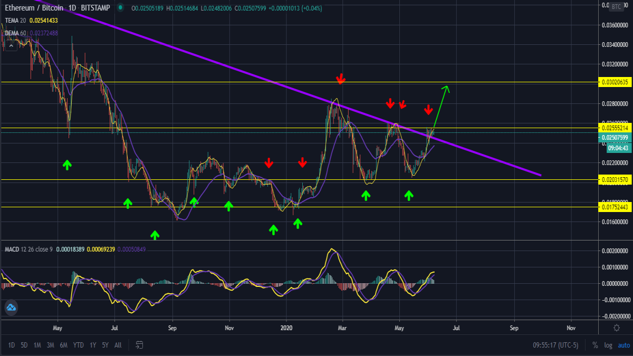The height and width of the screenshot is (356, 633).
Task: Set range to 5D
Action: (x=24, y=345)
